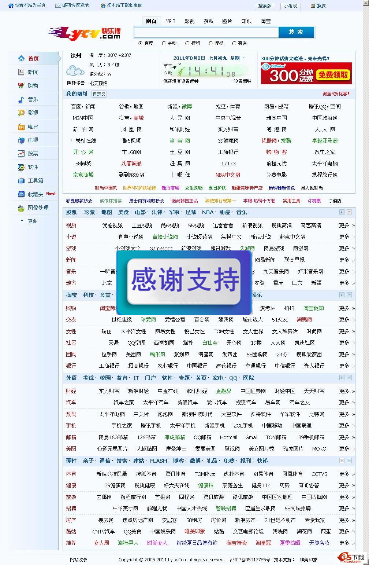The image size is (369, 565).
Task: Expand 更多 in the 体育 row
Action: tap(346, 474)
